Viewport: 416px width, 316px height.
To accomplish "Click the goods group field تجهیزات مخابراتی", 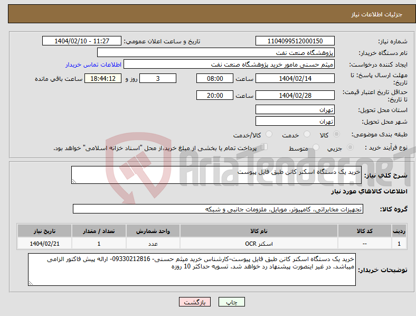I will coord(218,209).
